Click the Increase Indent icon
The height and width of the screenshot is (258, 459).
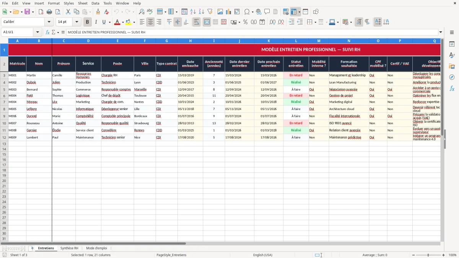pyautogui.click(x=291, y=22)
